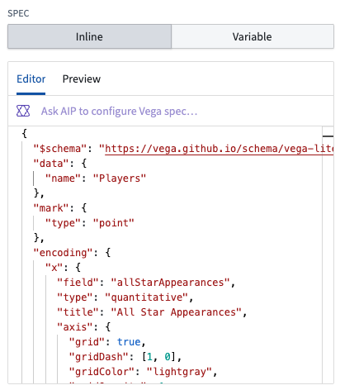Open the Editor tab
340x390 pixels.
coord(31,79)
